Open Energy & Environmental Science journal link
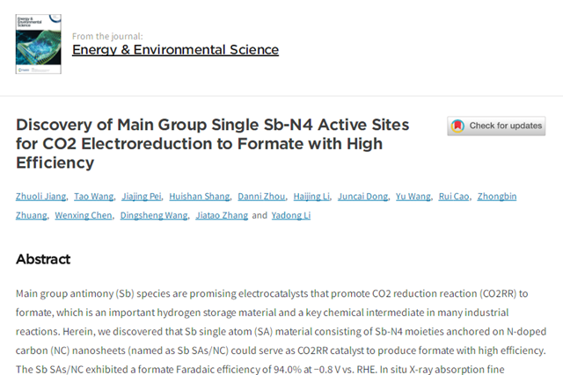 tap(175, 49)
